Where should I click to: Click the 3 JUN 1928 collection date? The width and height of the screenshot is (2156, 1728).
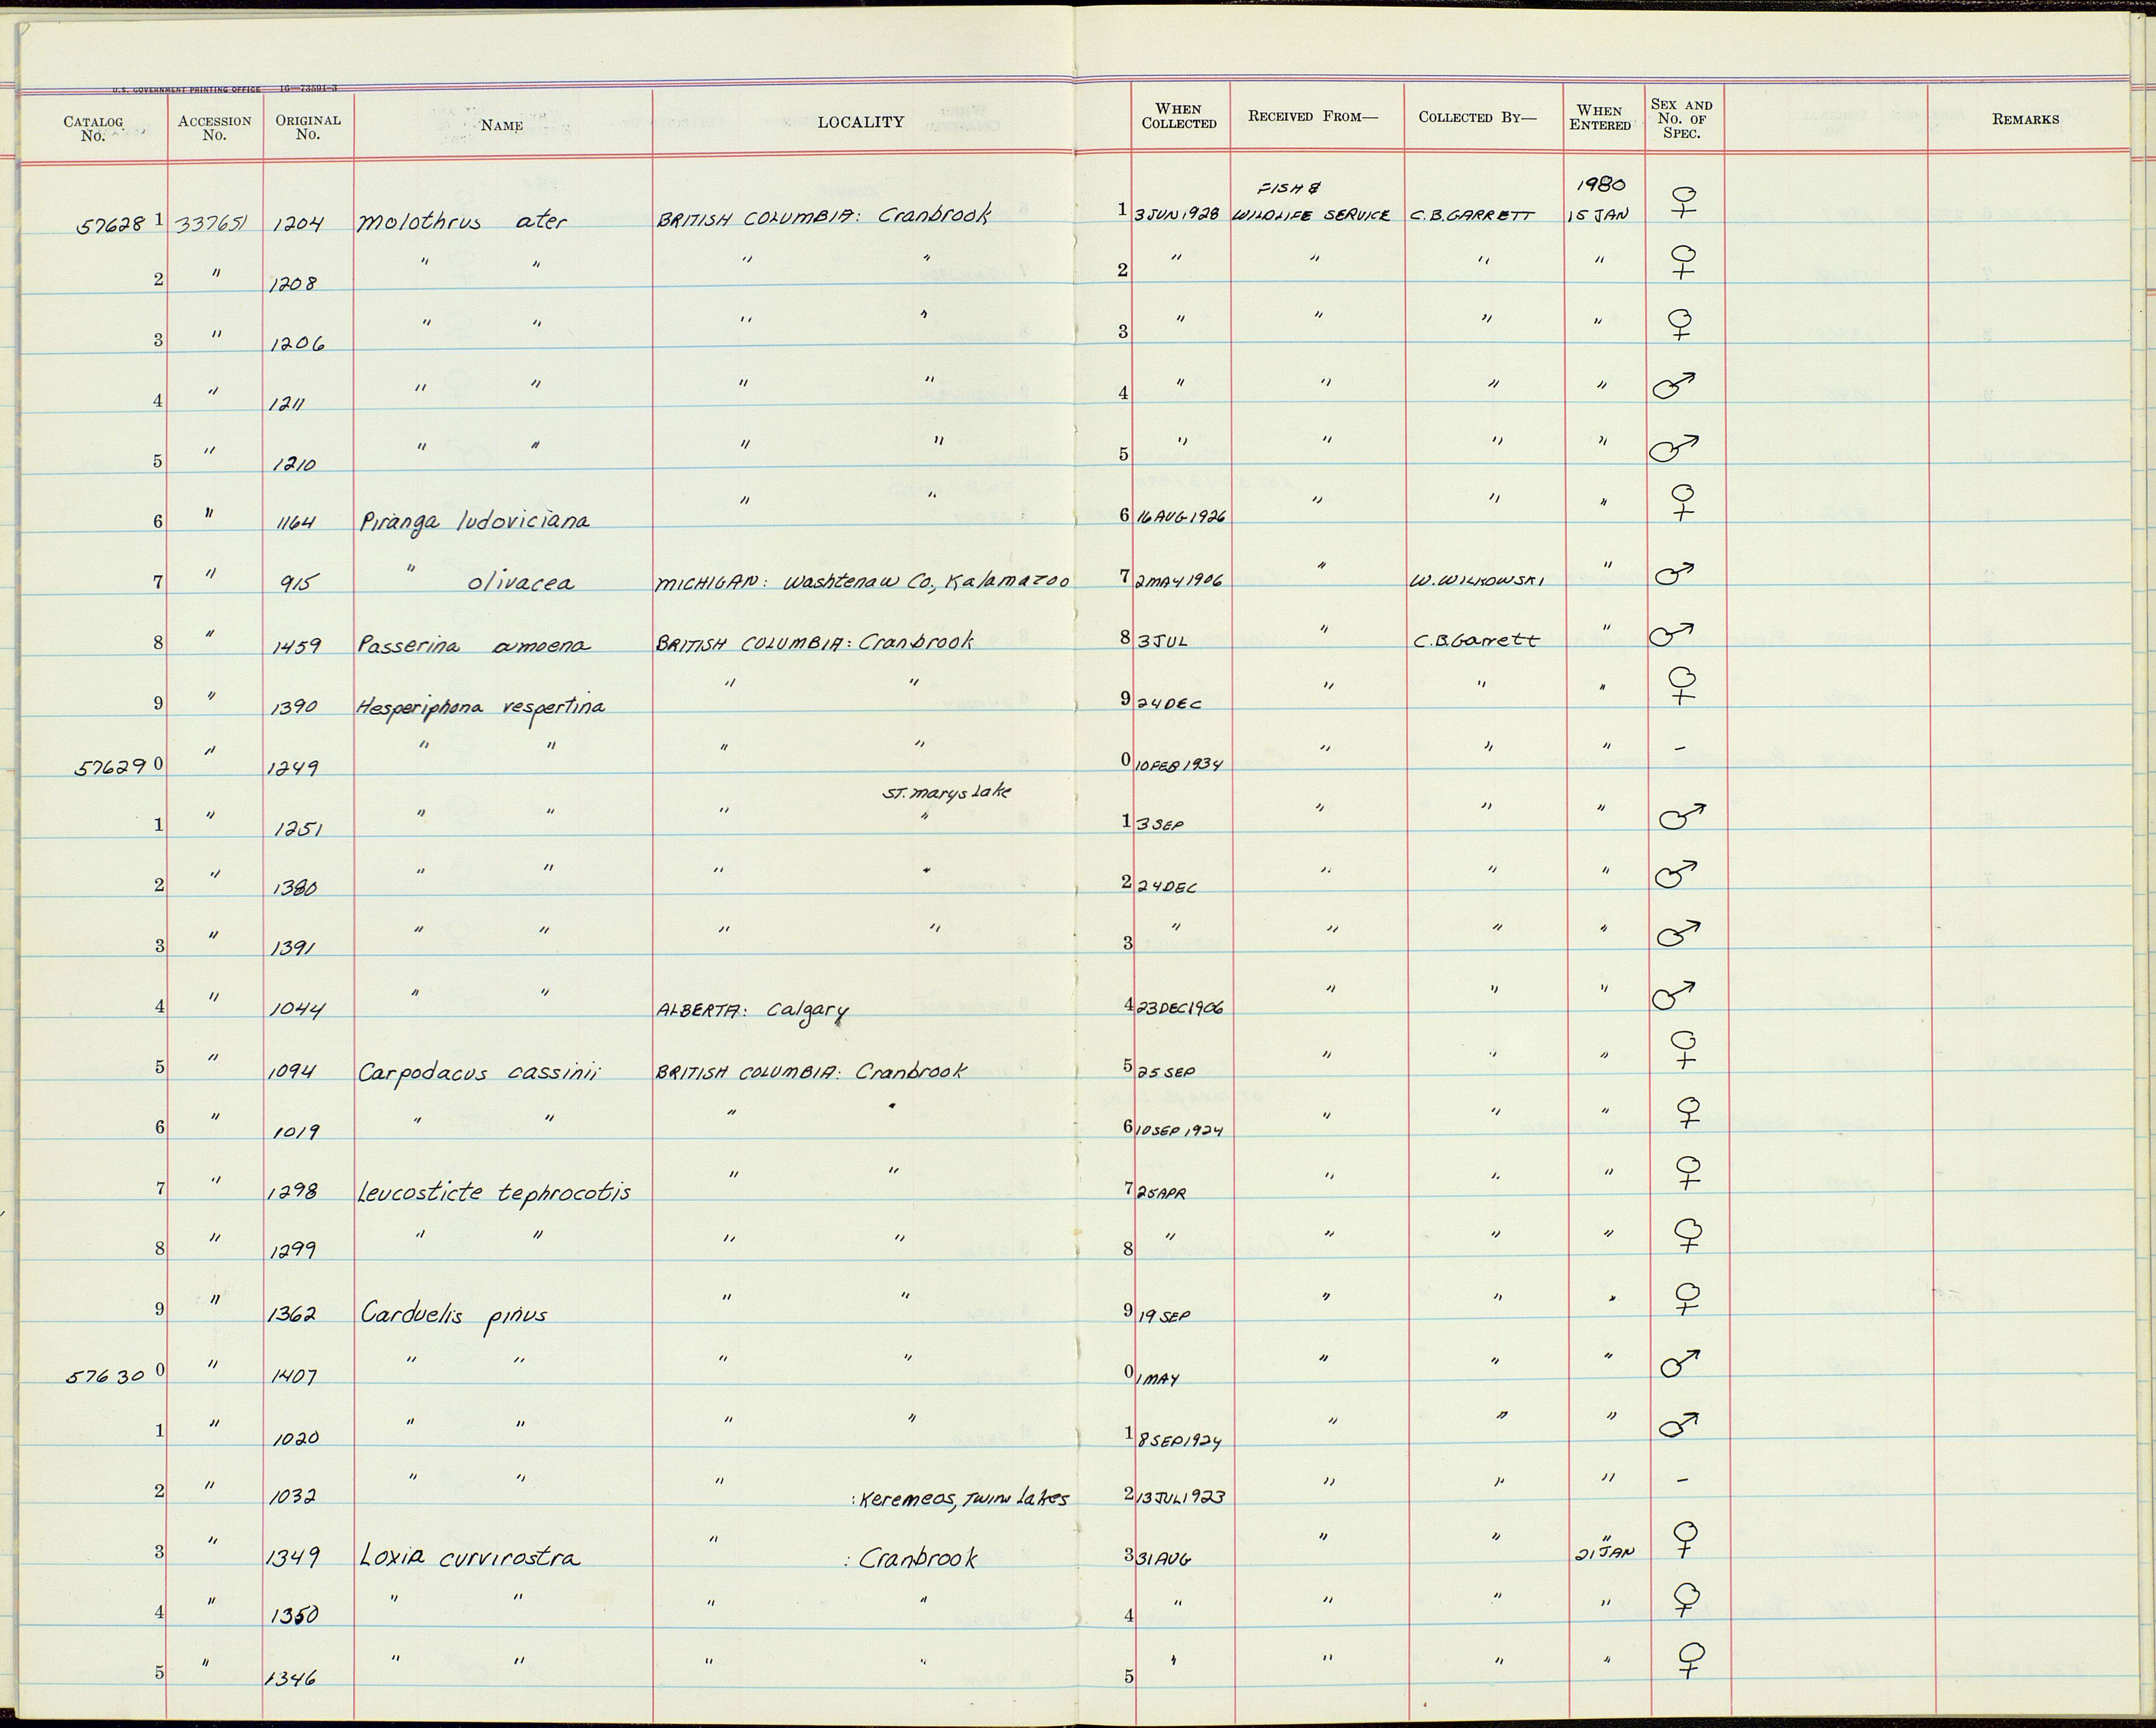[1178, 215]
